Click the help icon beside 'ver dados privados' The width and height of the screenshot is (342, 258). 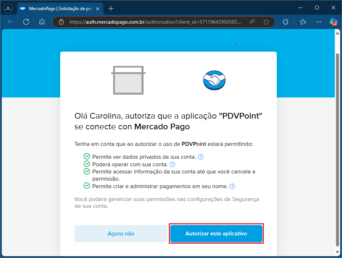[x=201, y=157]
